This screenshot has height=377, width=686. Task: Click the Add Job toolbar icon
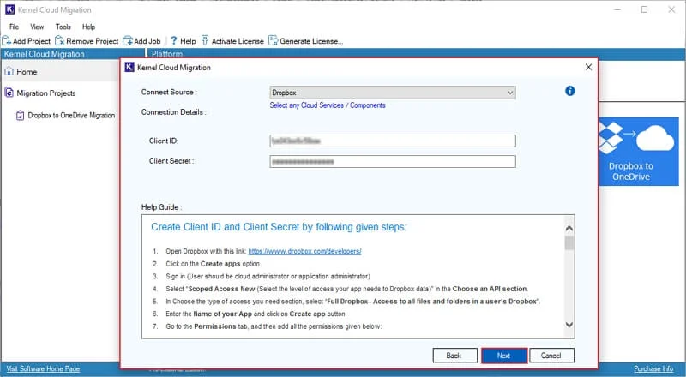(x=128, y=41)
